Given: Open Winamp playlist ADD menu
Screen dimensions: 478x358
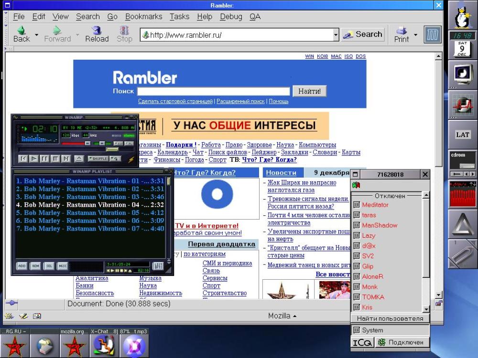Looking at the screenshot, I should (22, 266).
